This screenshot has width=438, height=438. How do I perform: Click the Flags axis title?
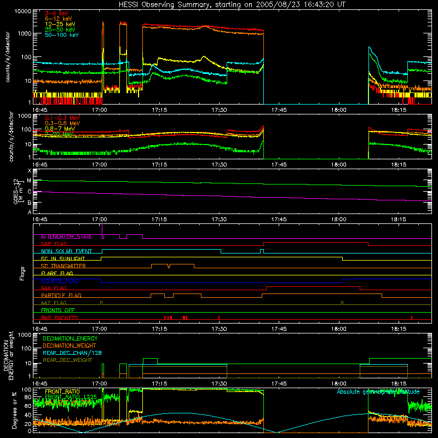[22, 273]
